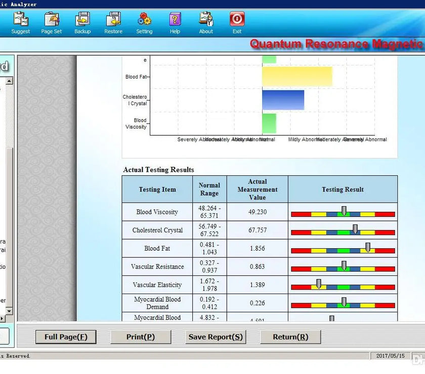This screenshot has width=425, height=374.
Task: Click the blue Cholesterol Crystal chart bar
Action: pyautogui.click(x=283, y=100)
